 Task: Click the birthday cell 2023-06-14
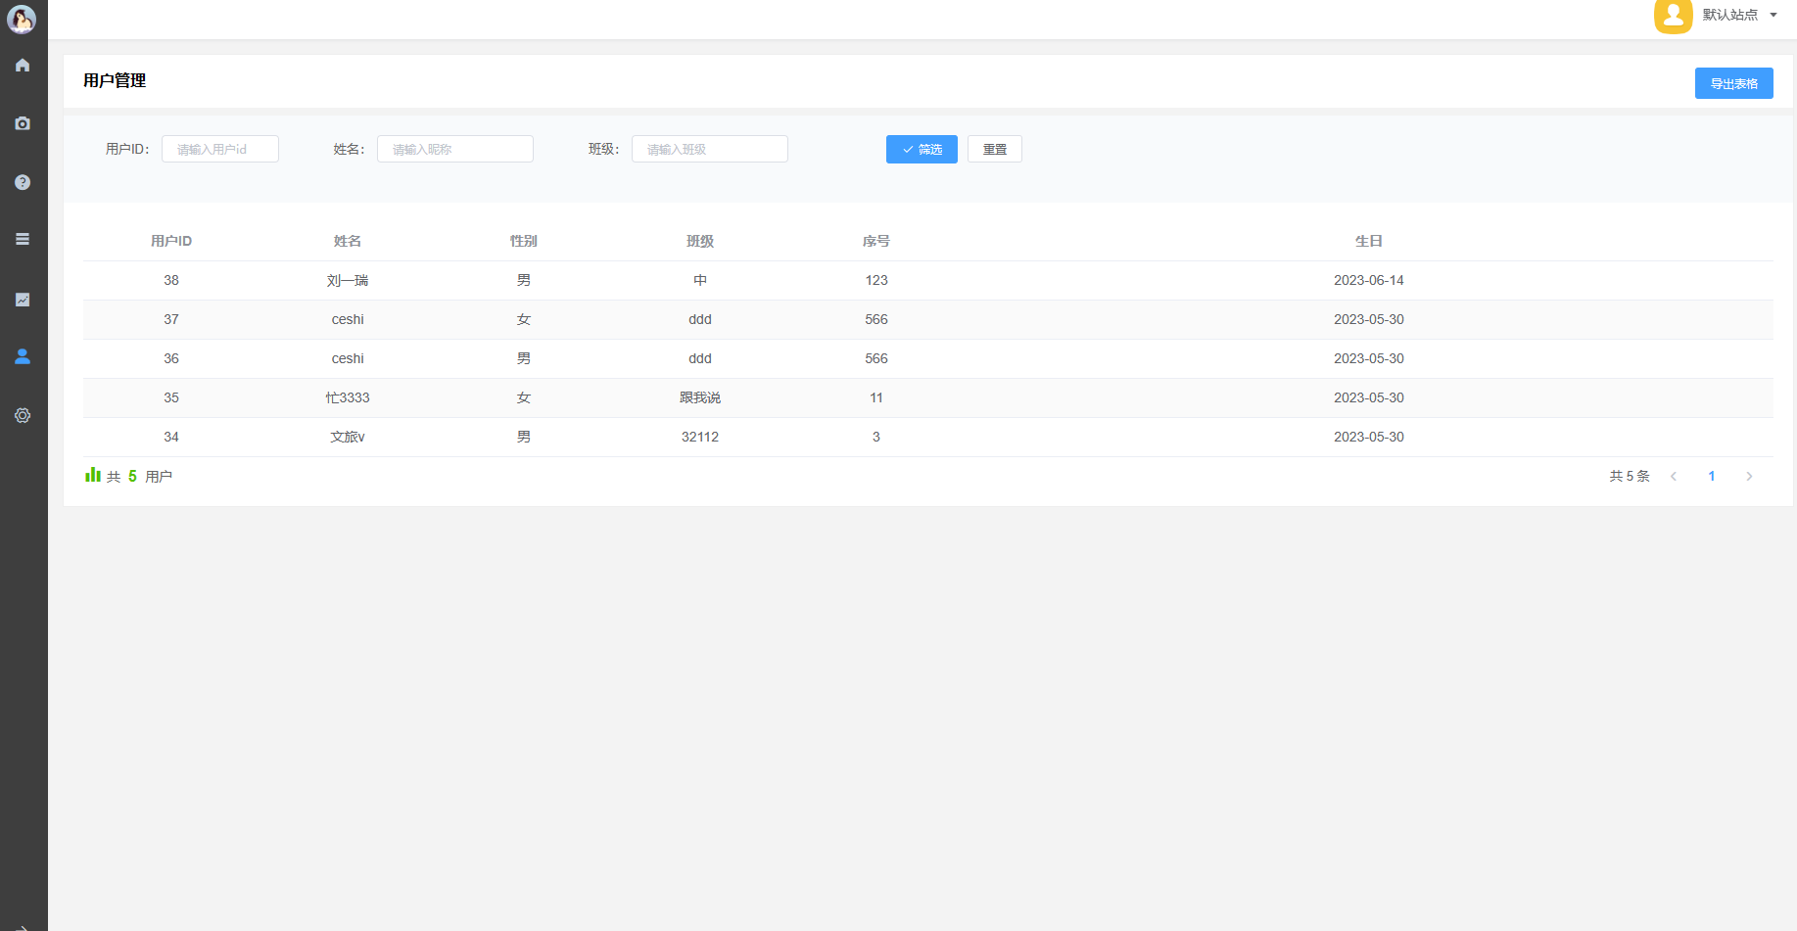(x=1369, y=280)
